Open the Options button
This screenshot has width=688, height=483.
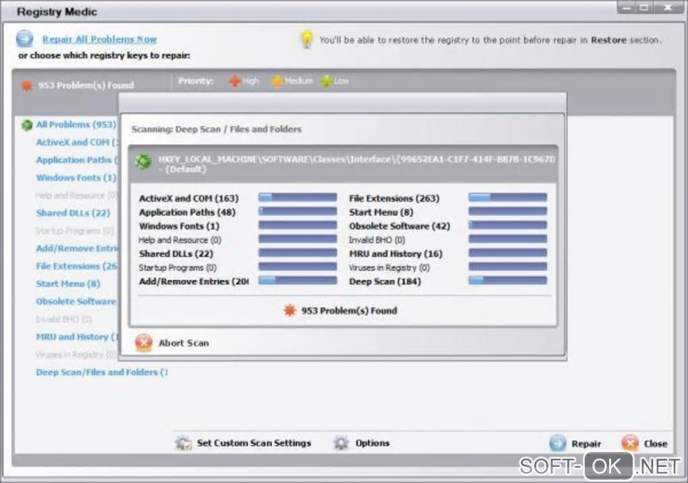pos(372,443)
